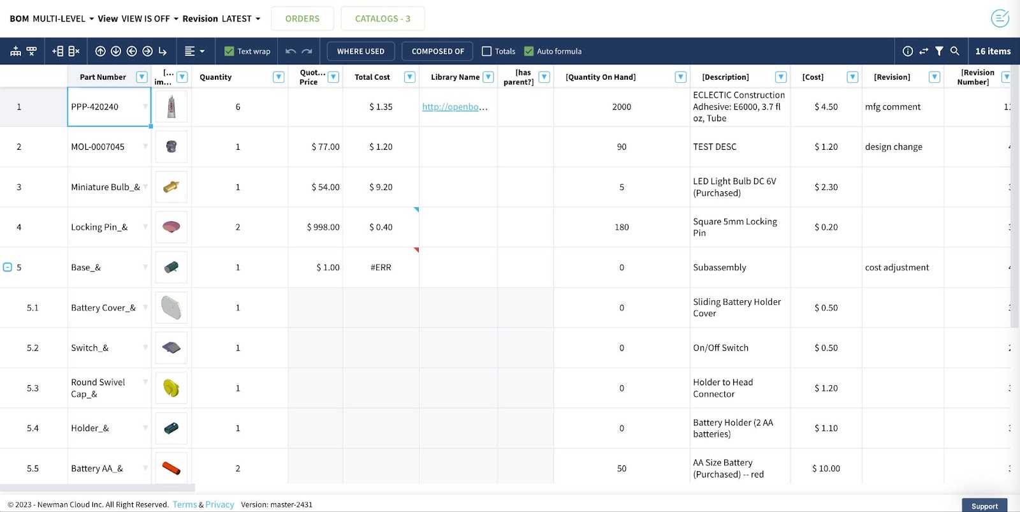Uncheck the Auto formula checkbox
This screenshot has width=1020, height=512.
coord(528,51)
